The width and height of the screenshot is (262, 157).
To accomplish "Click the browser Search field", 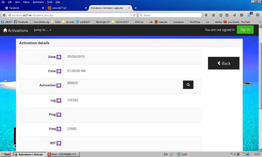I will pyautogui.click(x=170, y=15).
